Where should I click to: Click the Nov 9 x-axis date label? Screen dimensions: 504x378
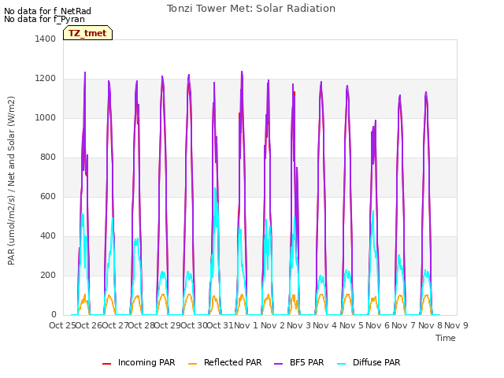click(x=456, y=325)
